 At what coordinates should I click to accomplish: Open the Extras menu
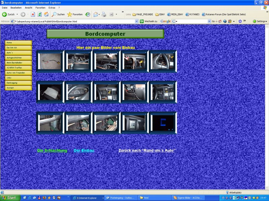coord(52,7)
